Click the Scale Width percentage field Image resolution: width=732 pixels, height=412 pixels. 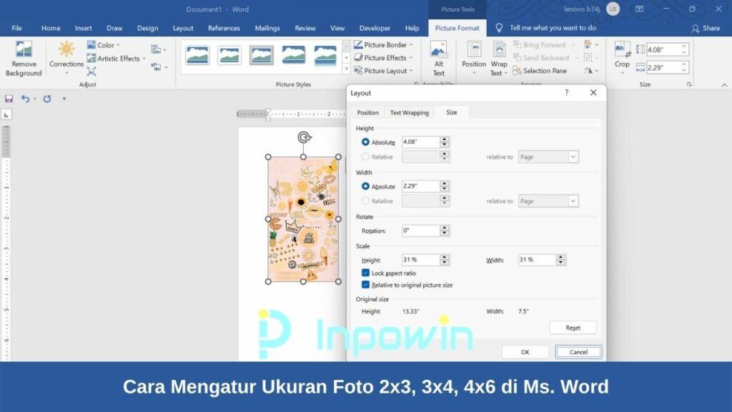click(x=537, y=260)
